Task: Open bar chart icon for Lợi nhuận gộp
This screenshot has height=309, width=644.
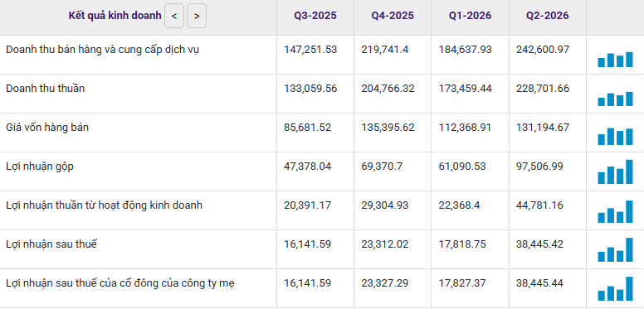Action: (615, 171)
